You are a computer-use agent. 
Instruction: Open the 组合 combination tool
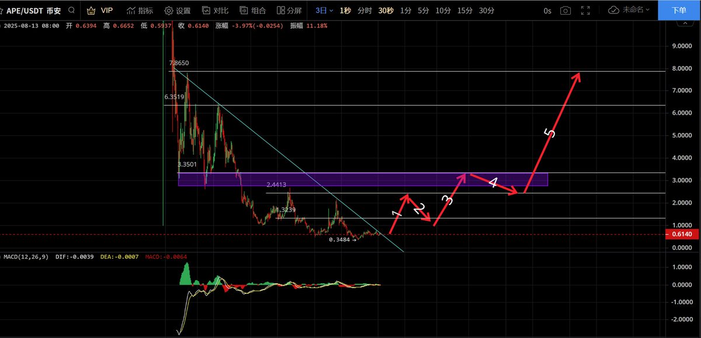point(252,10)
